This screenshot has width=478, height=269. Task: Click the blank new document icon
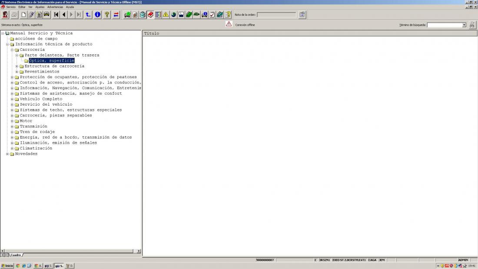(23, 15)
